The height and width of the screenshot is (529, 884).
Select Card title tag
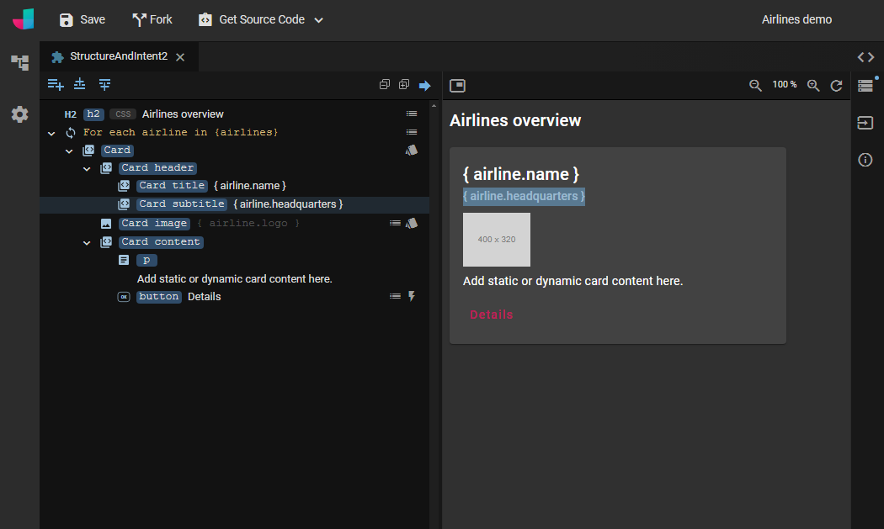coord(172,185)
